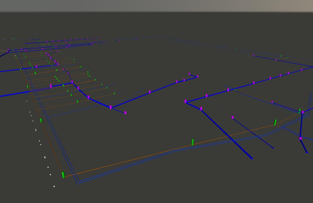
Task: Select green marker midway along bottom orange line
Action: click(192, 142)
